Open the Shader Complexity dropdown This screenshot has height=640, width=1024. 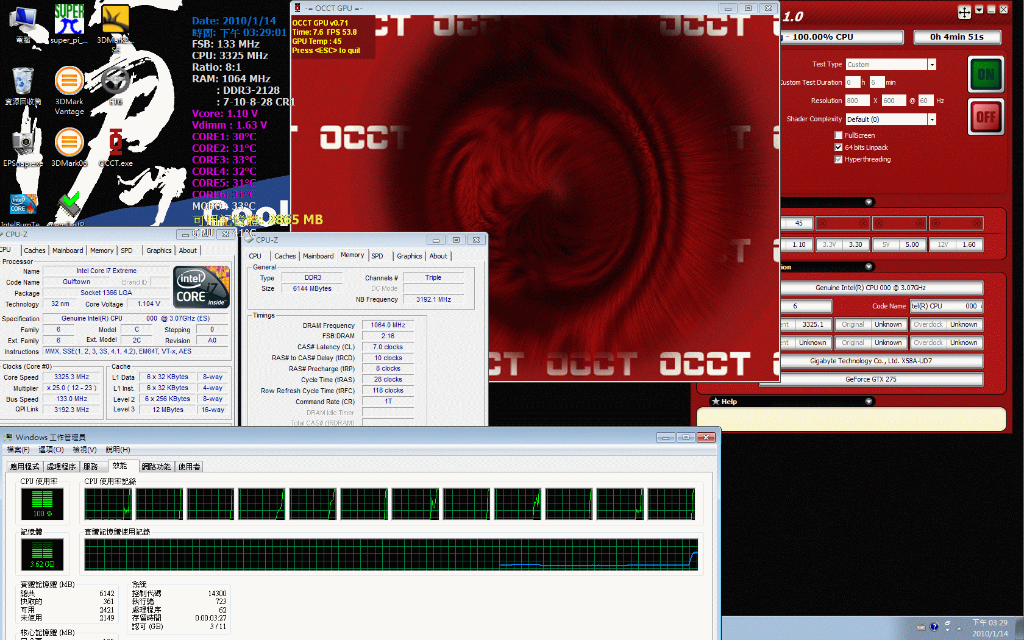931,119
